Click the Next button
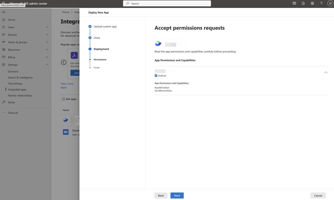Viewport: 334px width, 200px height. point(177,196)
